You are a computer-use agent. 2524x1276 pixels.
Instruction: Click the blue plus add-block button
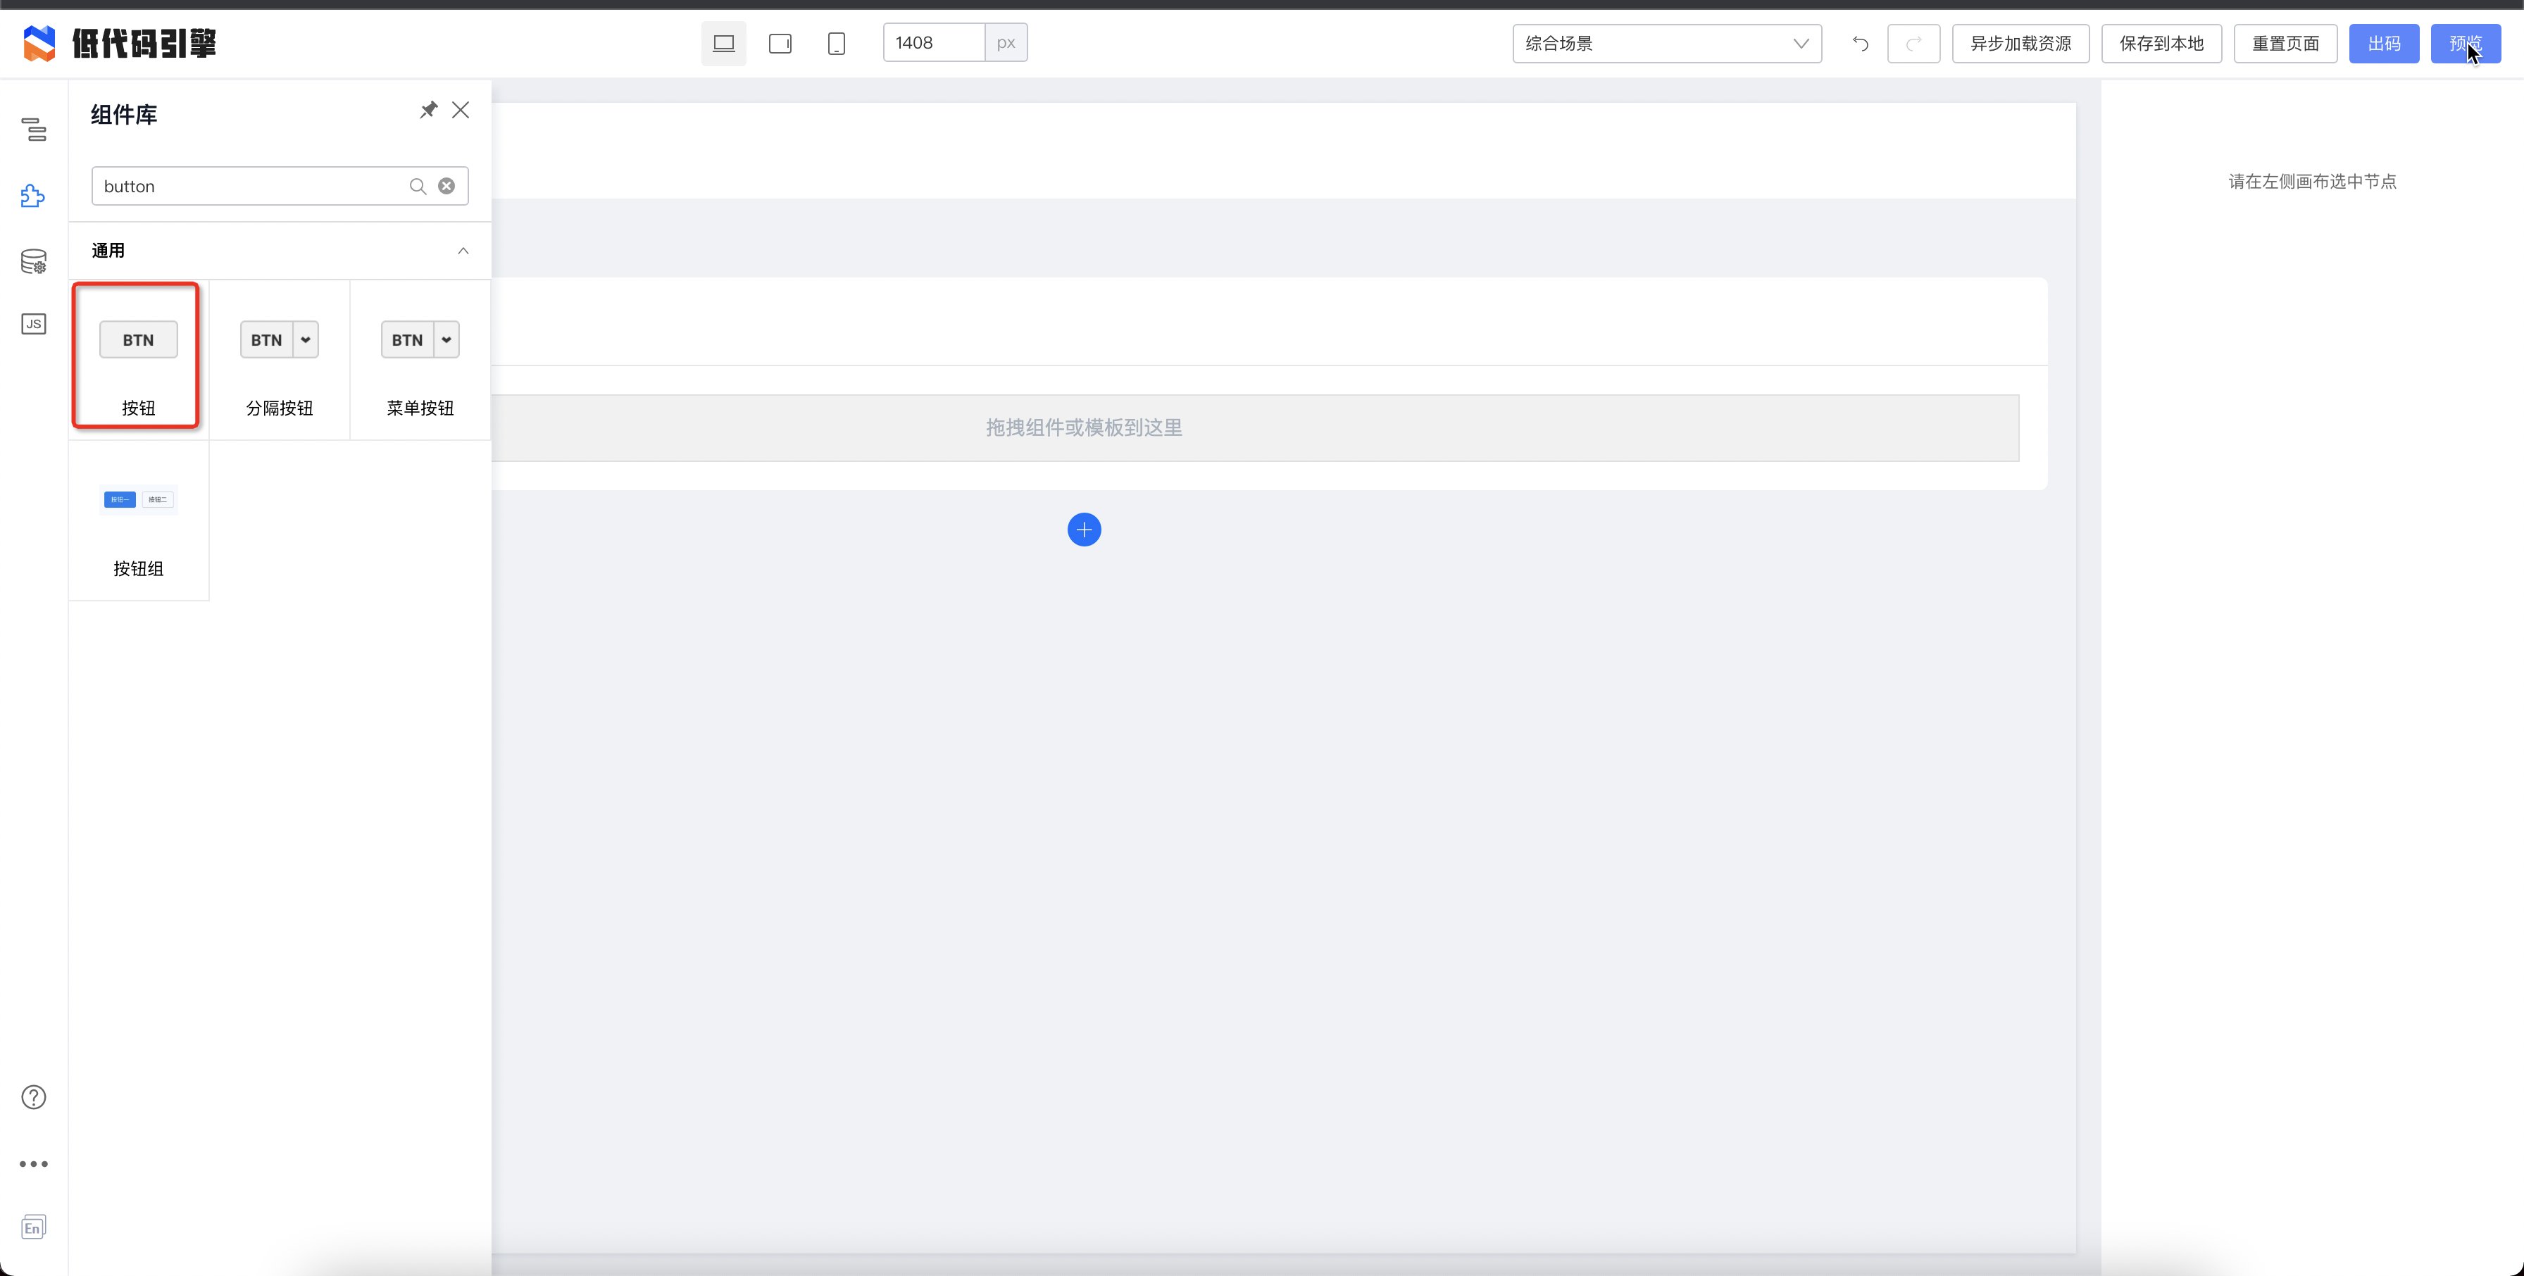[1084, 530]
